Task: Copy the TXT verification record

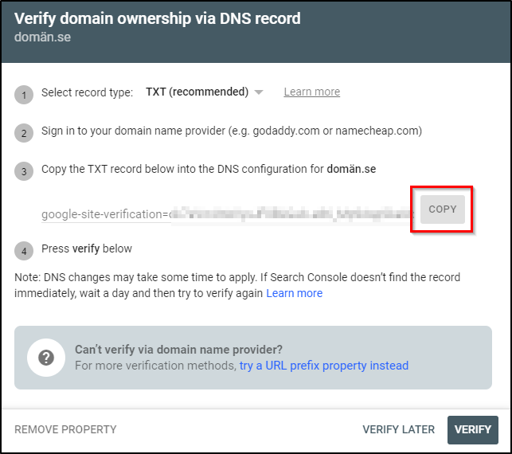Action: coord(442,209)
